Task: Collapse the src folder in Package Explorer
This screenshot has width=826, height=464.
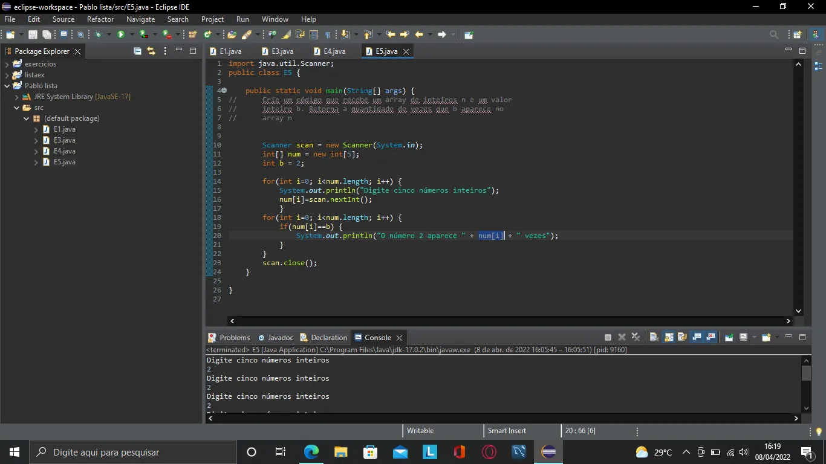Action: (x=17, y=108)
